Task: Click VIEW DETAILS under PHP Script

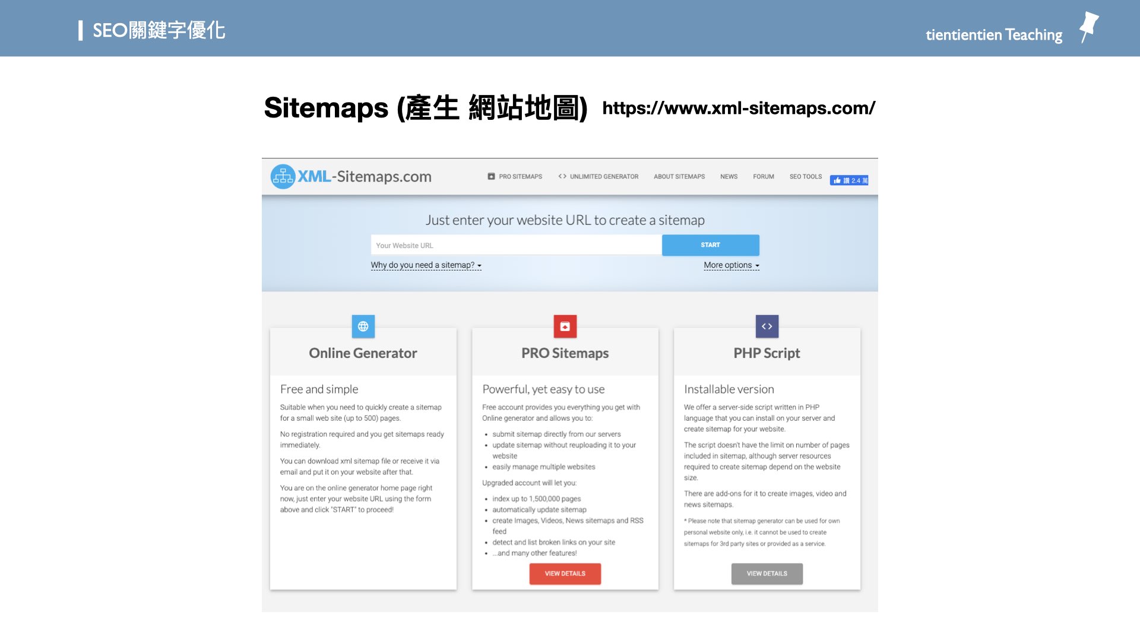Action: coord(767,573)
